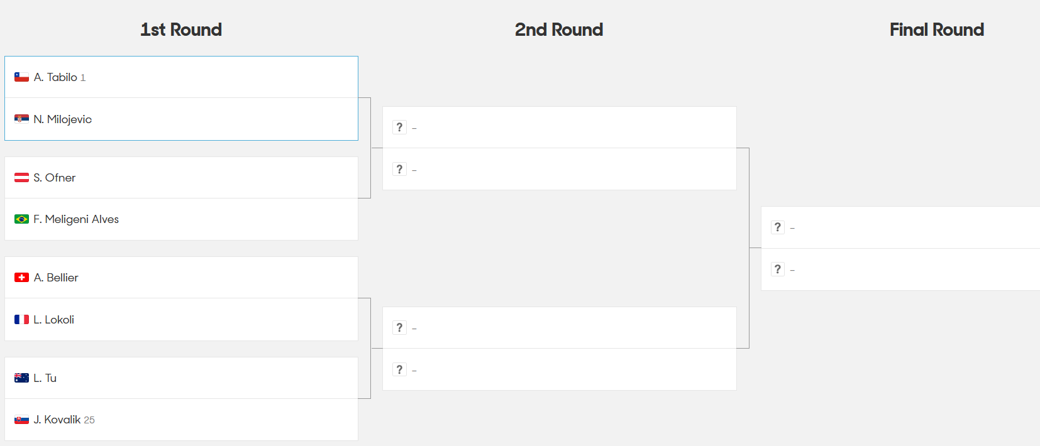The width and height of the screenshot is (1040, 446).
Task: Select L. Tu player name
Action: click(45, 378)
